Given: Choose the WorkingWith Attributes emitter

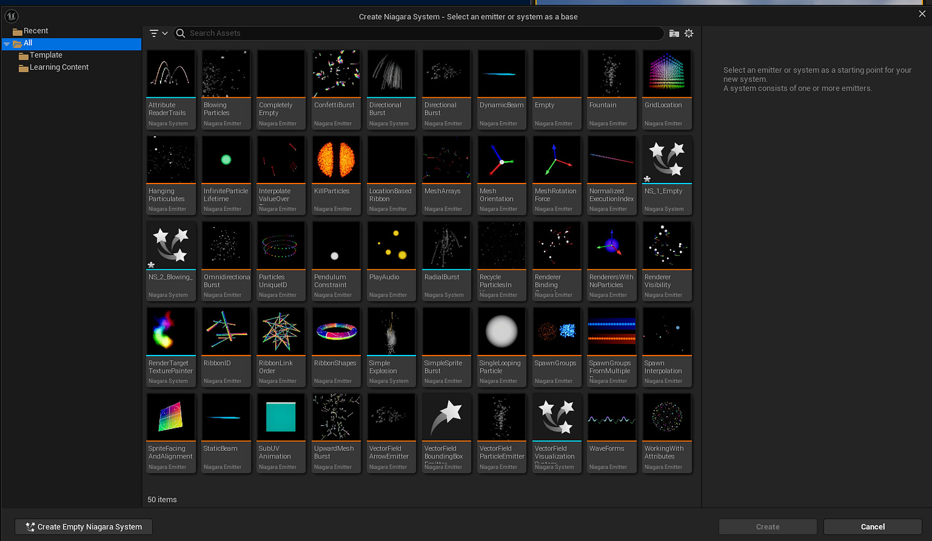Looking at the screenshot, I should point(667,433).
